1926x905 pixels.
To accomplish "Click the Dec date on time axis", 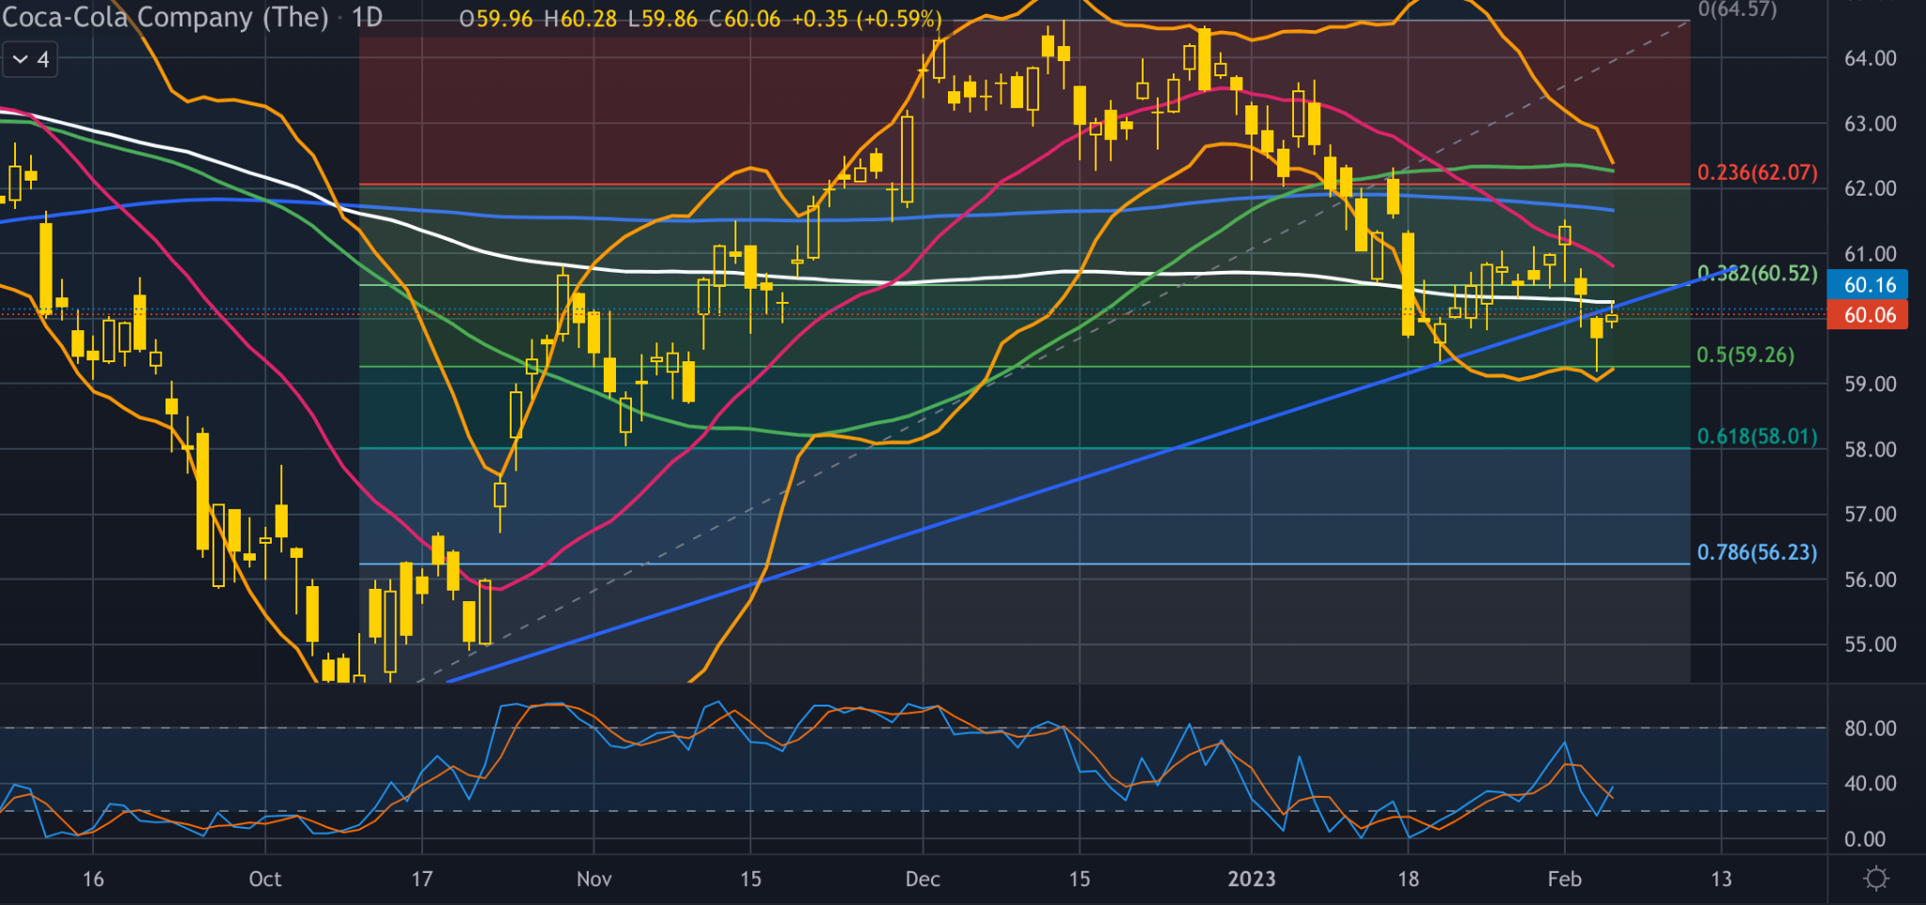I will coord(923,879).
